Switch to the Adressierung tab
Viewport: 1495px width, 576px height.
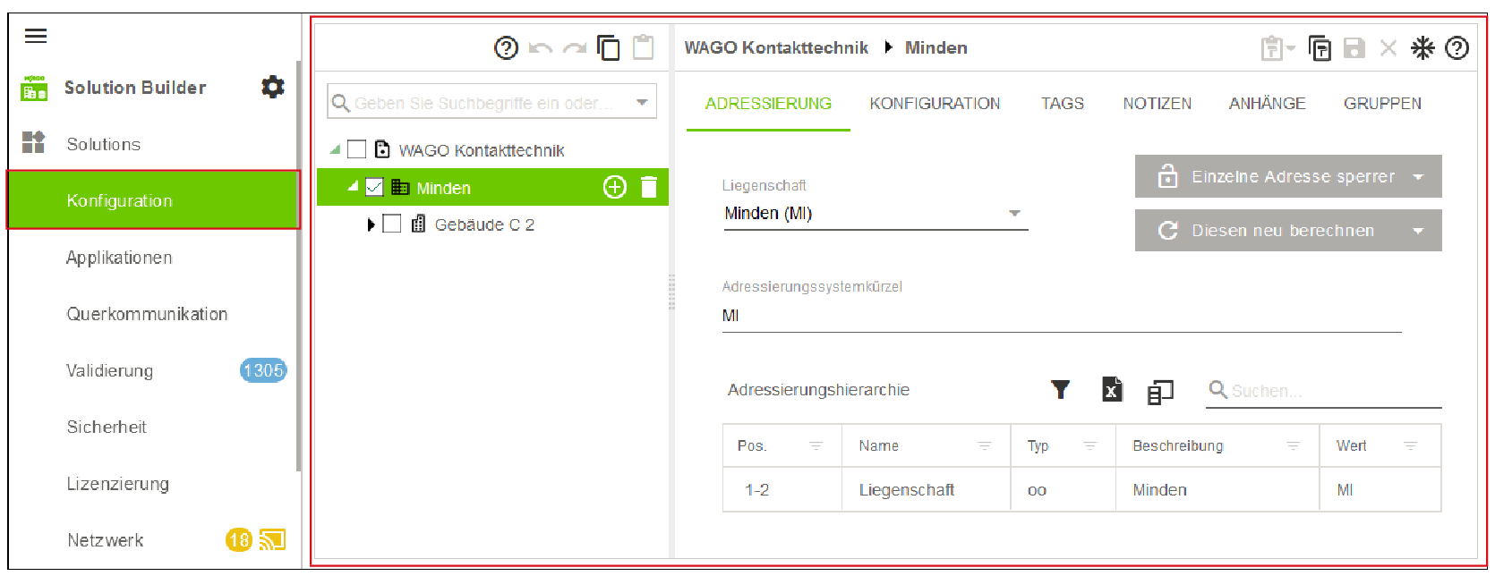click(x=768, y=104)
